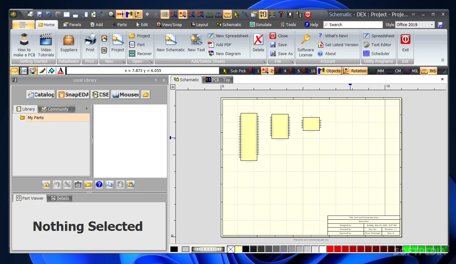Switch to the PCB - Top tab
Image resolution: width=456 pixels, height=264 pixels.
click(218, 80)
